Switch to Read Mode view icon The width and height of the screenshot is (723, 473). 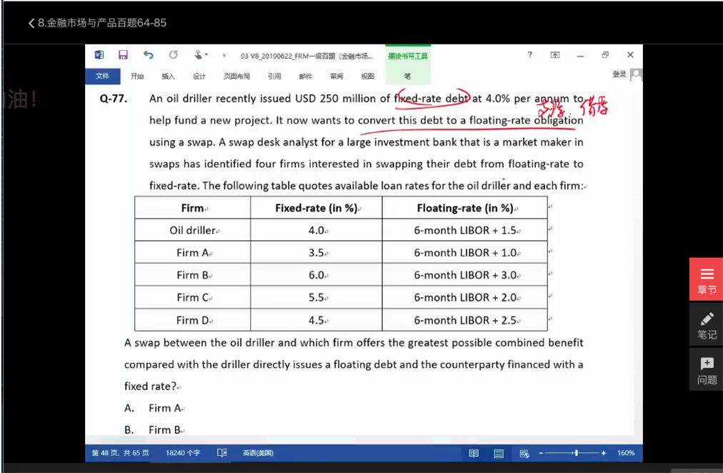pos(474,453)
